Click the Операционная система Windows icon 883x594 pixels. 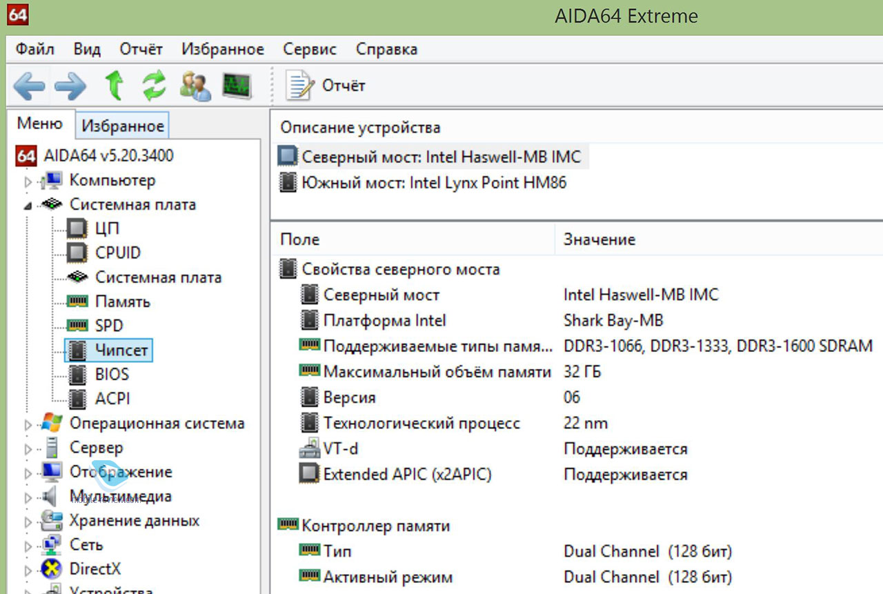point(52,422)
